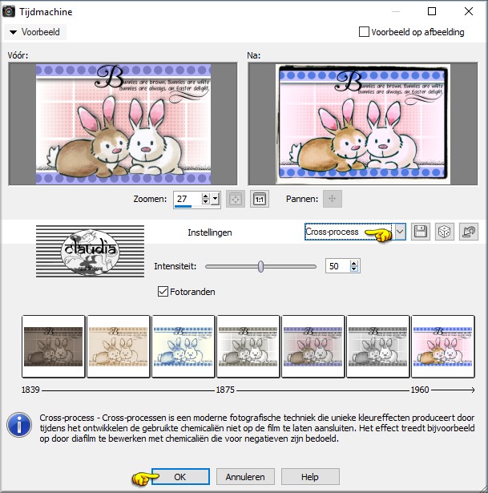Click the blue information icon

click(19, 425)
